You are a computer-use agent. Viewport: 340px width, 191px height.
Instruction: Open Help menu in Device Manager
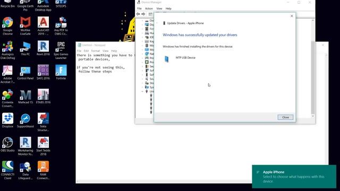click(x=168, y=8)
